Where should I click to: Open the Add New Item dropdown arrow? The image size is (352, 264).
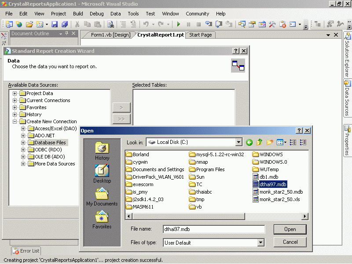coord(47,24)
